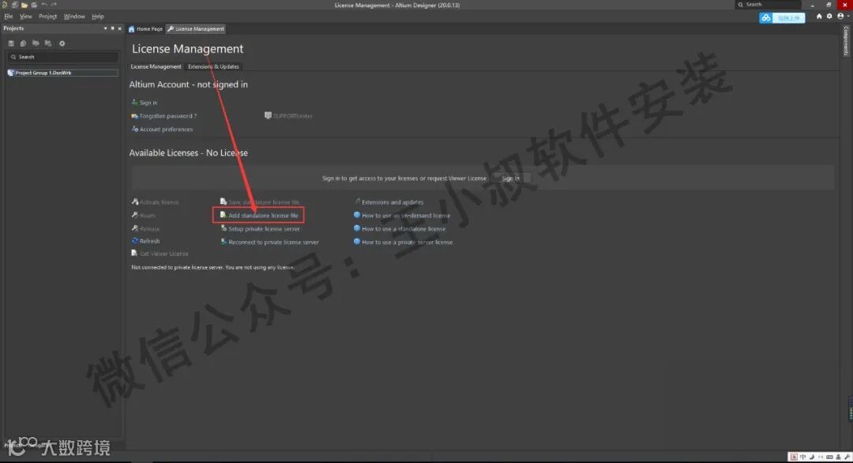Click the Altium logo icon in title bar
Viewport: 853px width, 463px height.
(x=5, y=5)
